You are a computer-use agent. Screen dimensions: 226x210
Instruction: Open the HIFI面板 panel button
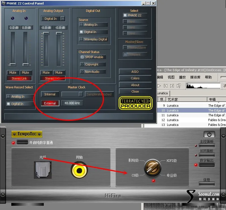[x=207, y=155]
